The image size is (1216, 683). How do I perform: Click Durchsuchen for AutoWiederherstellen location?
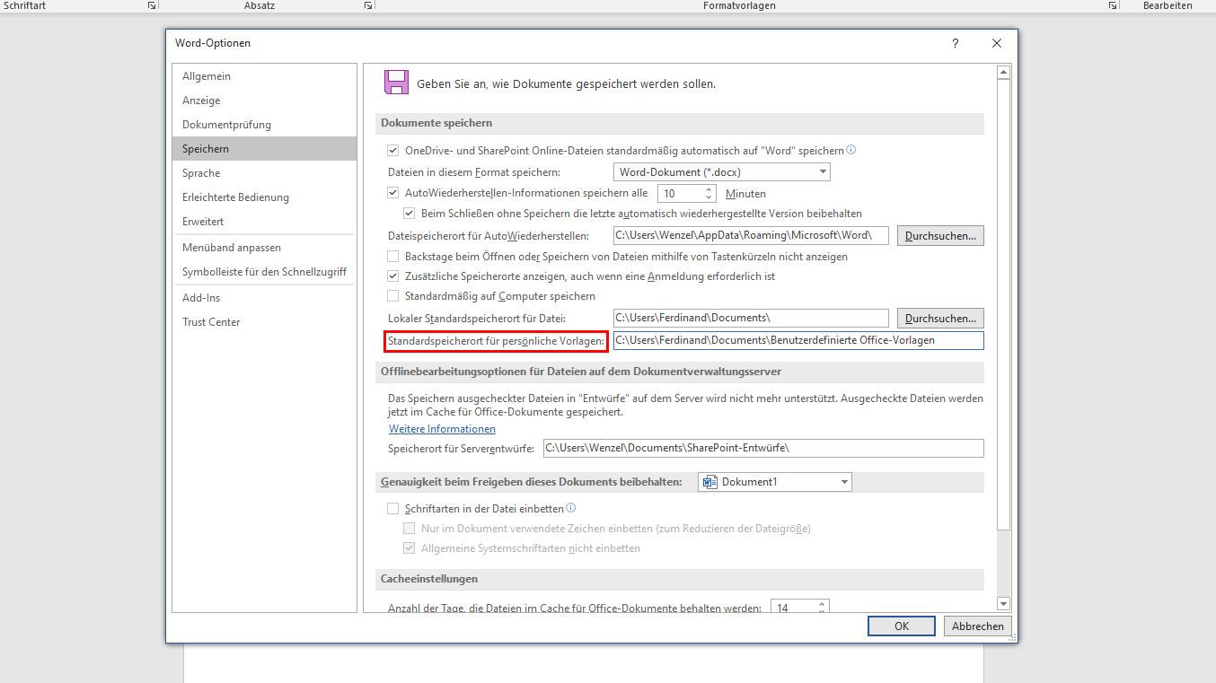(939, 236)
